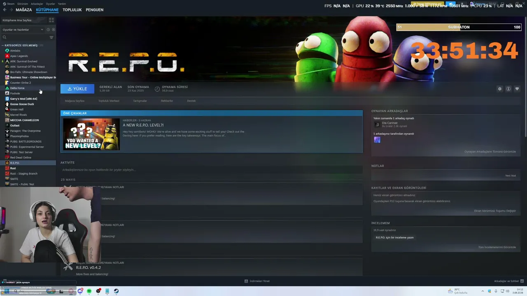
Task: Open R.E.P.O. v0.4.2 patch notes
Action: coord(89,268)
